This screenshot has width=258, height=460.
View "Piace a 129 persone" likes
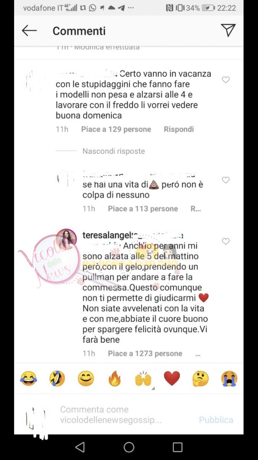(x=116, y=129)
